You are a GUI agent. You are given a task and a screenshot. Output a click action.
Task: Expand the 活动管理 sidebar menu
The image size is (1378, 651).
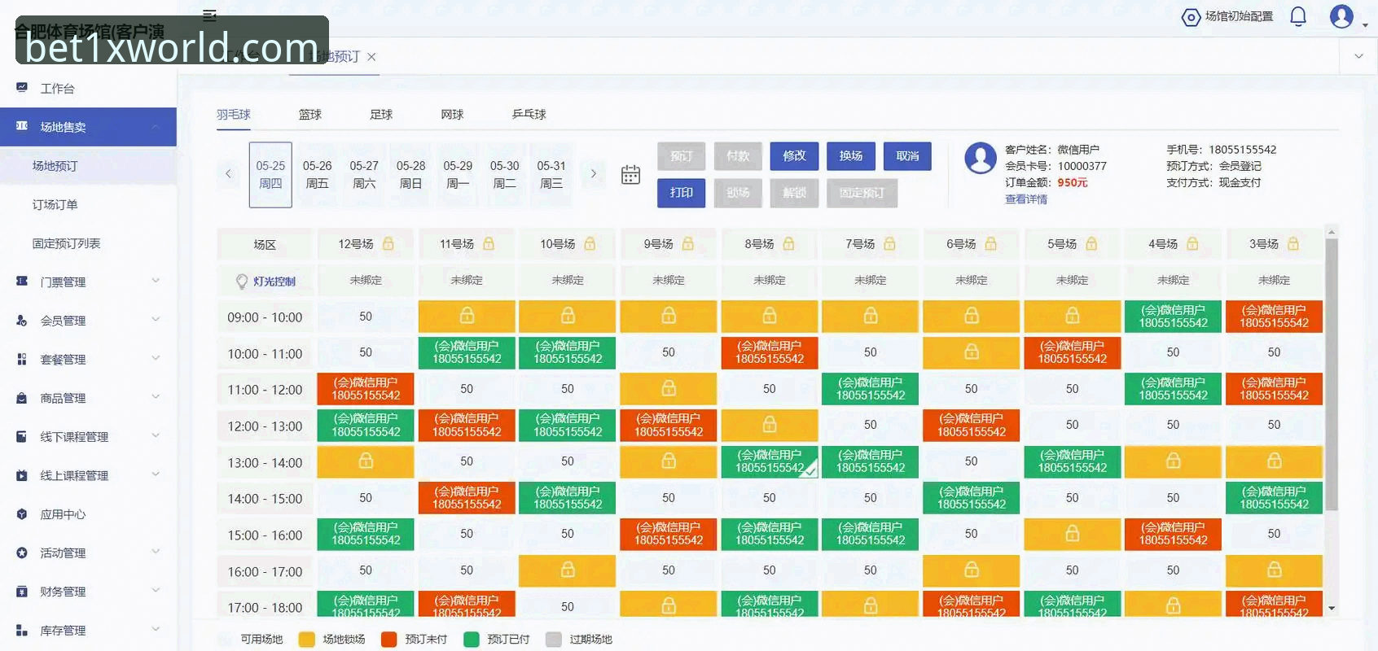tap(155, 552)
